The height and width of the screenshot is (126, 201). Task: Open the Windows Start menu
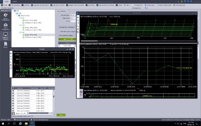click(3, 124)
